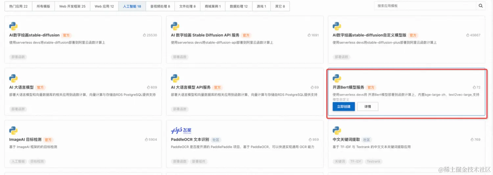Image resolution: width=493 pixels, height=175 pixels.
Task: Click 社区 badge on PaddleOCR 文本识别
Action: 215,140
